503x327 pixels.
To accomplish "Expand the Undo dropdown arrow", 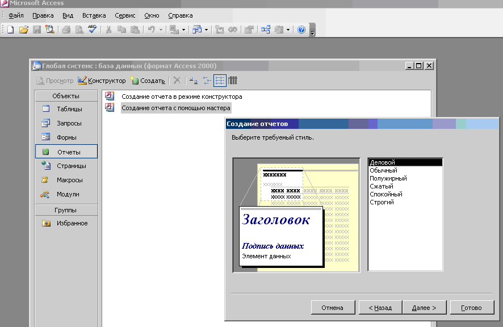I will click(161, 30).
